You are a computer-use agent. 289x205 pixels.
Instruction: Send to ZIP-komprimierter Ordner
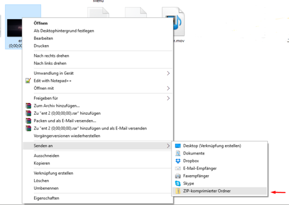219,191
